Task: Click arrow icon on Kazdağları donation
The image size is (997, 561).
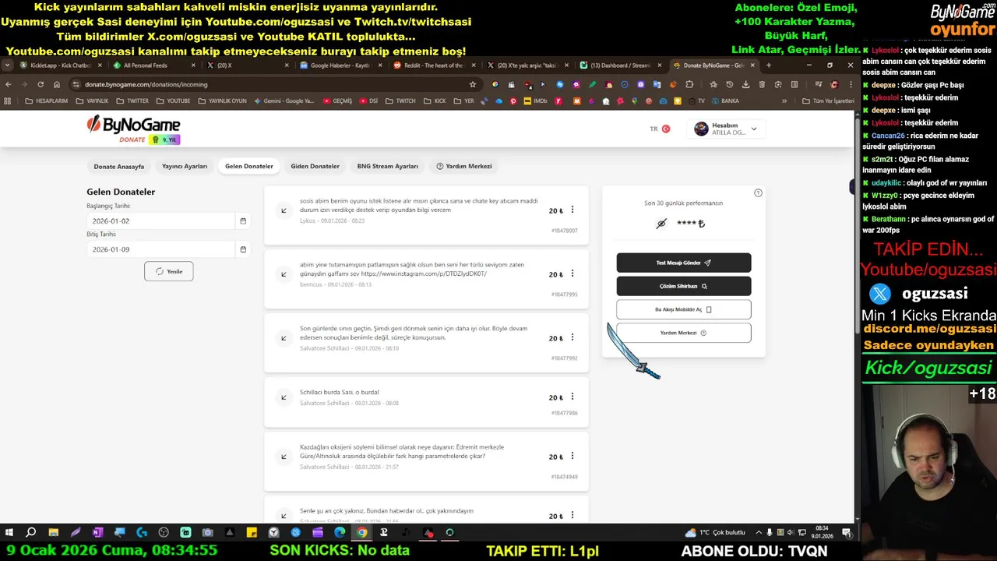Action: click(x=284, y=457)
